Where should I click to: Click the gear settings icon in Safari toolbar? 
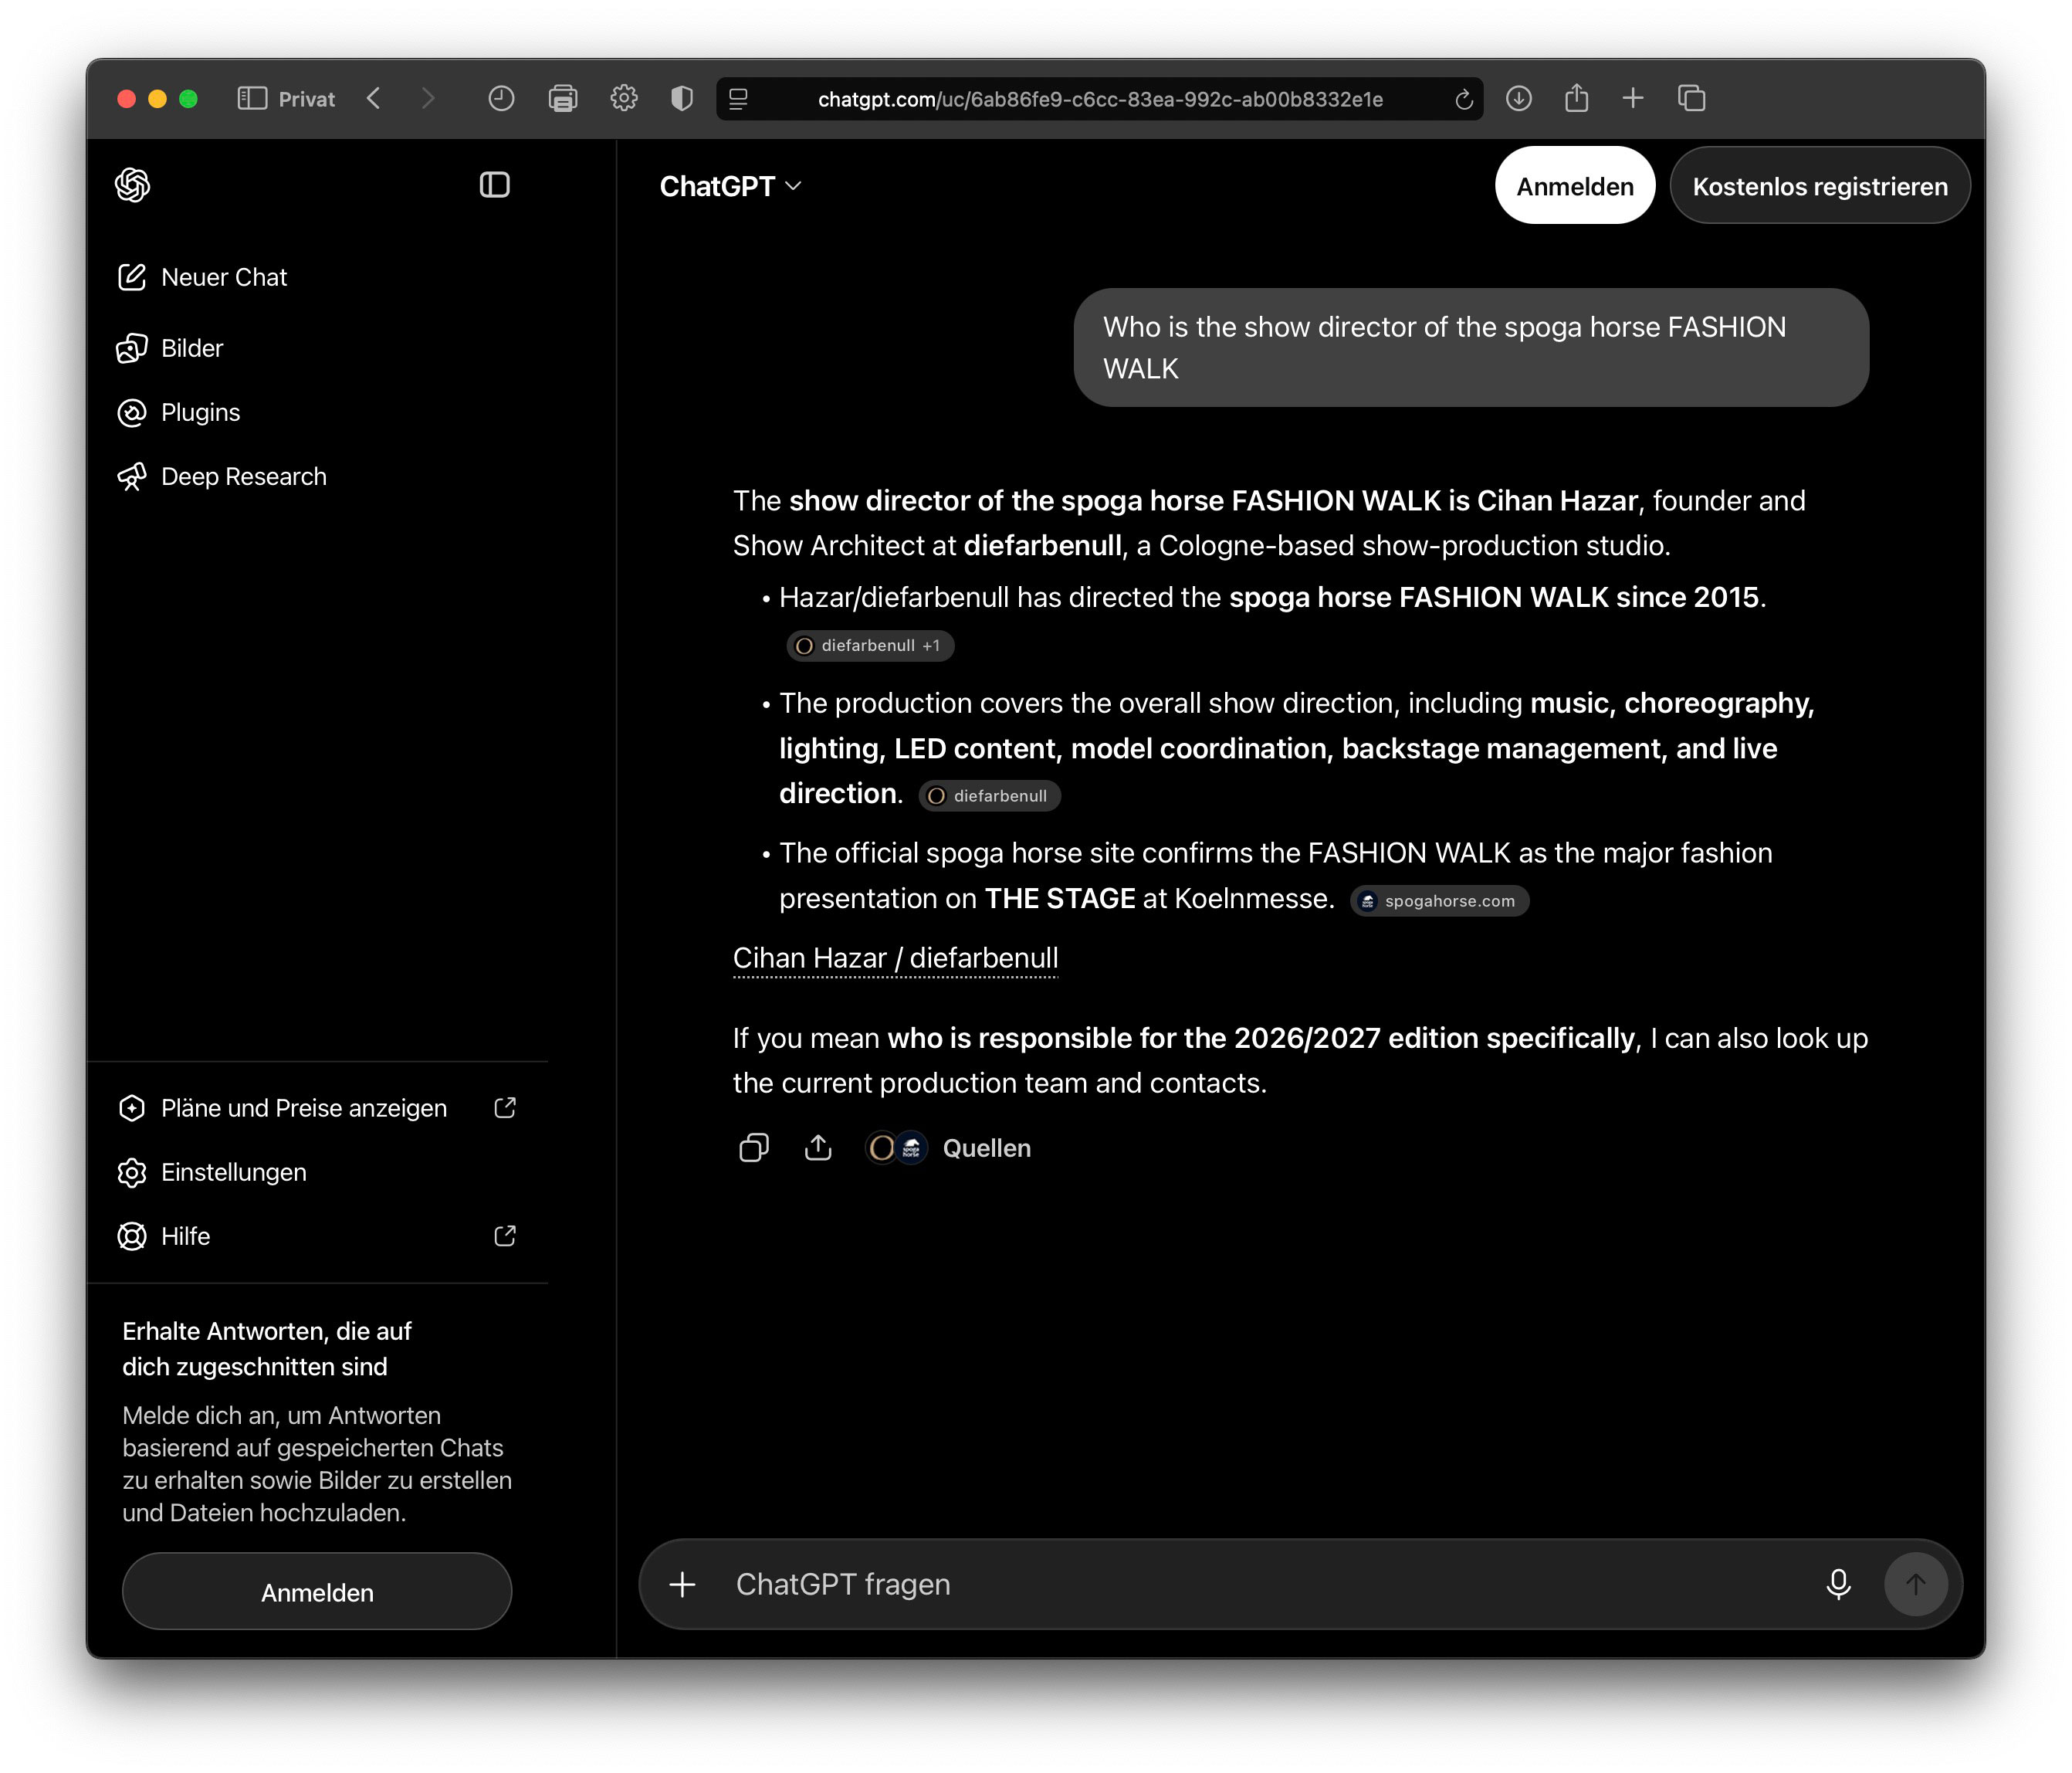(624, 98)
